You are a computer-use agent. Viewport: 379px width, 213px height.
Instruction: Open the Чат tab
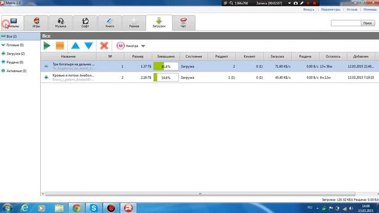point(184,23)
